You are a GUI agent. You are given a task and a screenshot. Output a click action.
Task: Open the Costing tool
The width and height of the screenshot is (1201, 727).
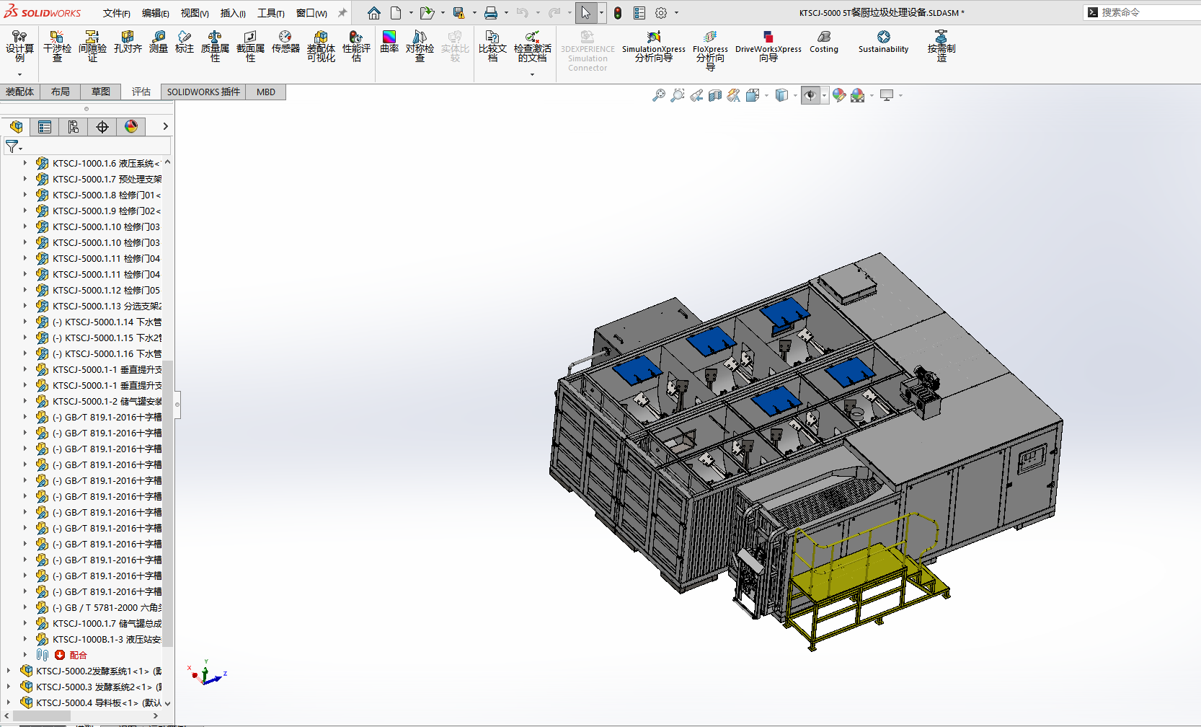point(823,42)
